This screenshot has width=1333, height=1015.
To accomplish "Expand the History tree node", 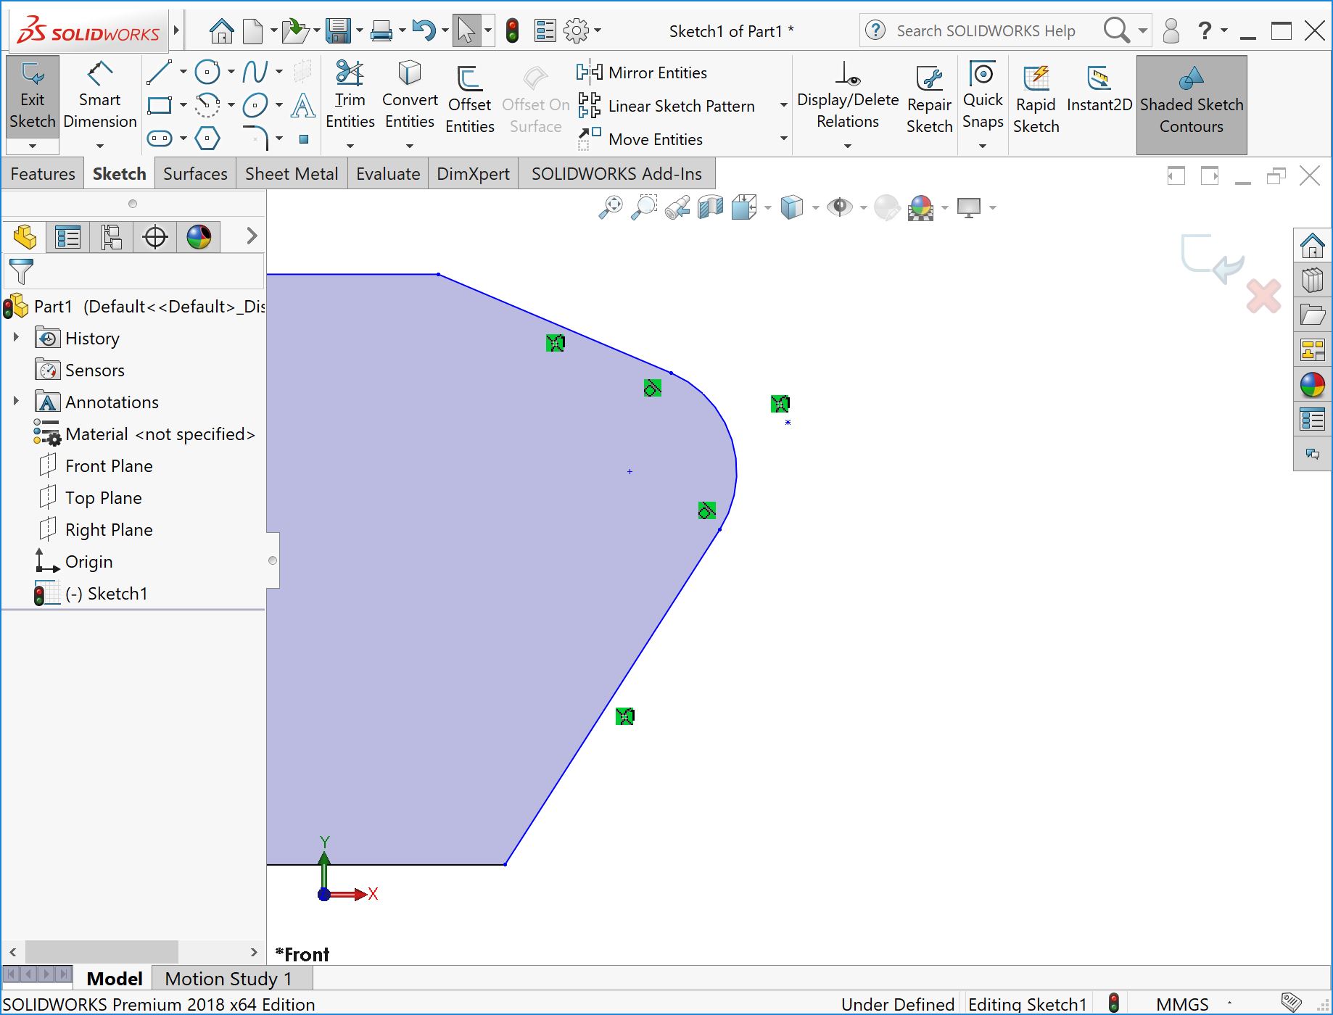I will [x=17, y=338].
